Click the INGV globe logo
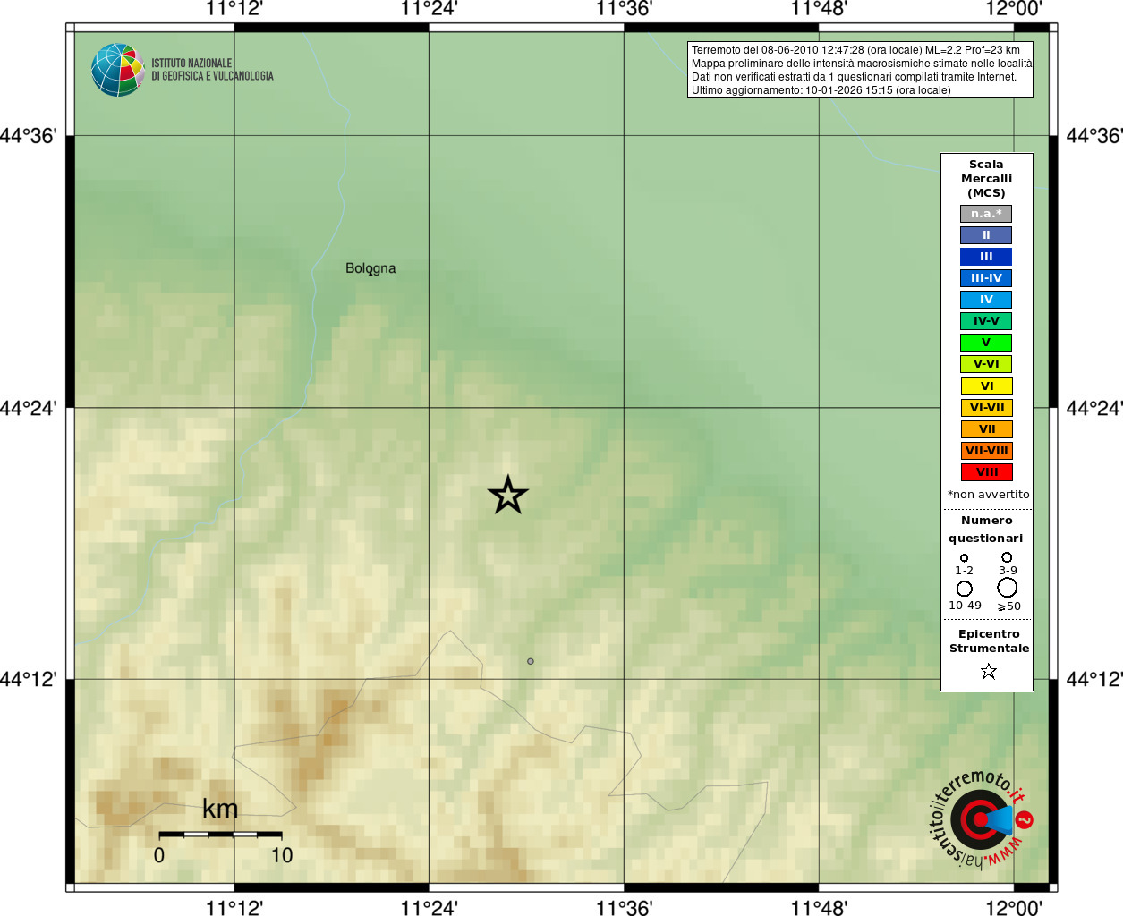The image size is (1123, 916). [118, 70]
